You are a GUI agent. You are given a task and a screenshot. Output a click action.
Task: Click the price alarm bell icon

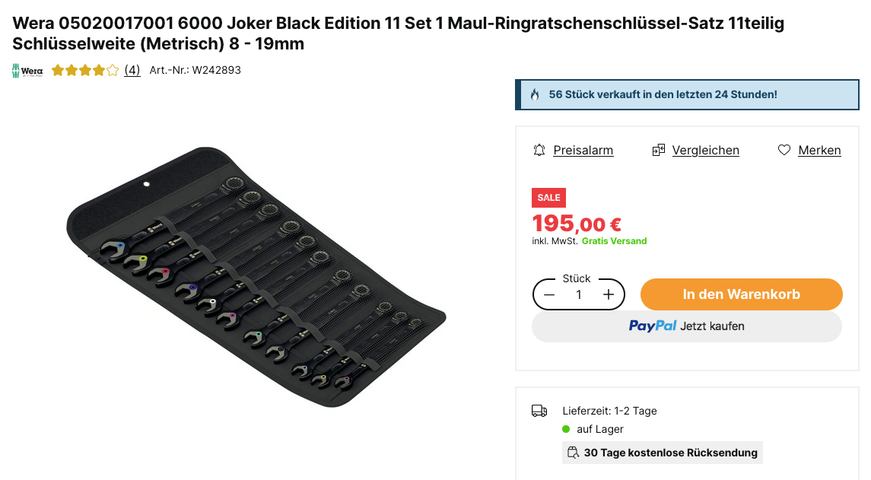tap(539, 150)
